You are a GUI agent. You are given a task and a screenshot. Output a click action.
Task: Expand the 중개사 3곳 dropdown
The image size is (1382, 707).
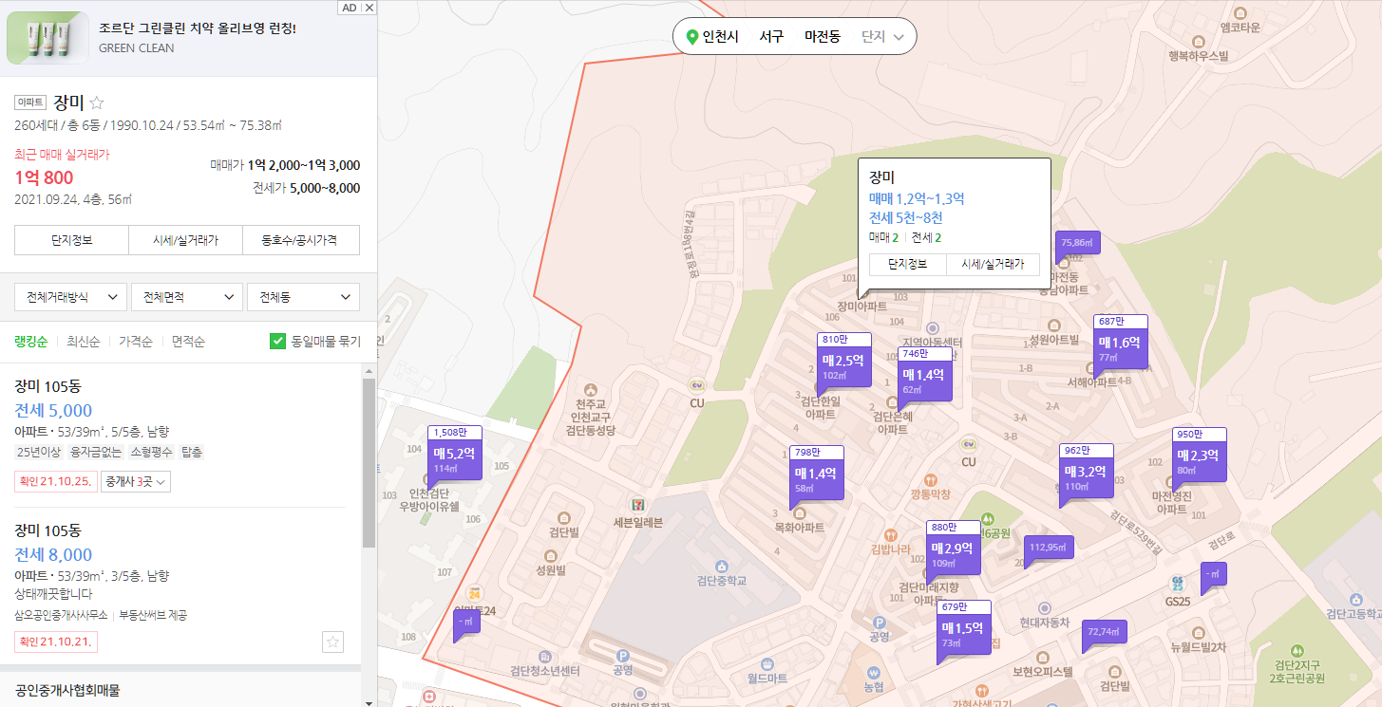[134, 481]
